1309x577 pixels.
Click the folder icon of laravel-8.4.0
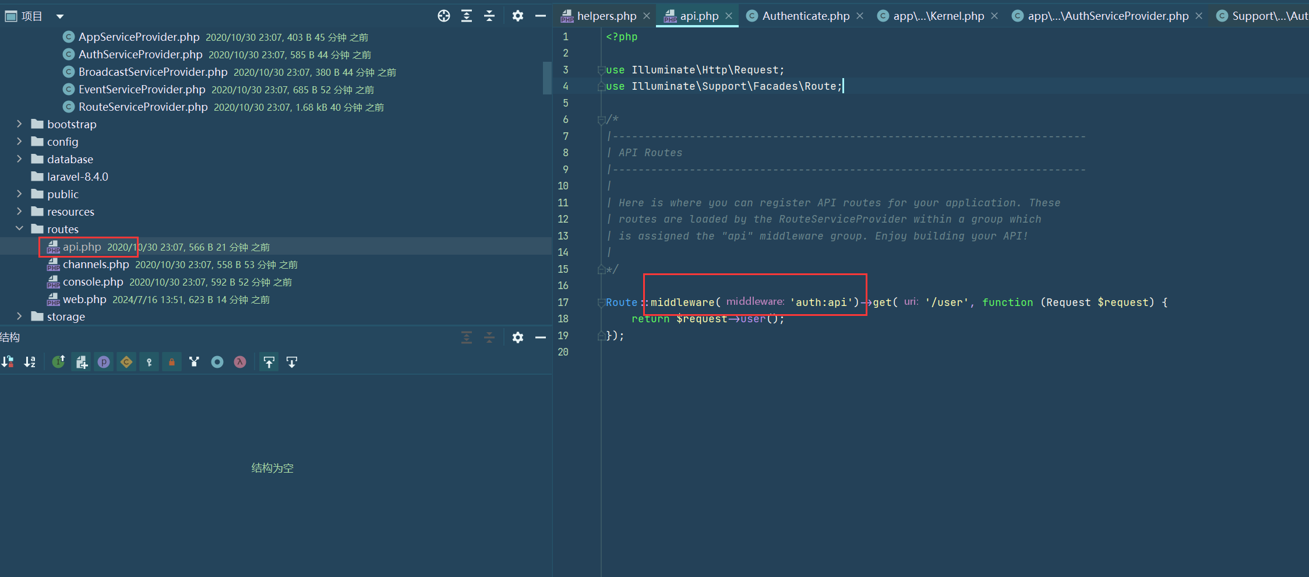tap(37, 177)
